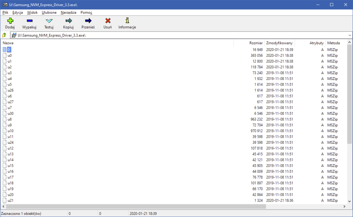Click the Kopiuj (Copy) arrow icon
This screenshot has width=353, height=217.
point(68,21)
